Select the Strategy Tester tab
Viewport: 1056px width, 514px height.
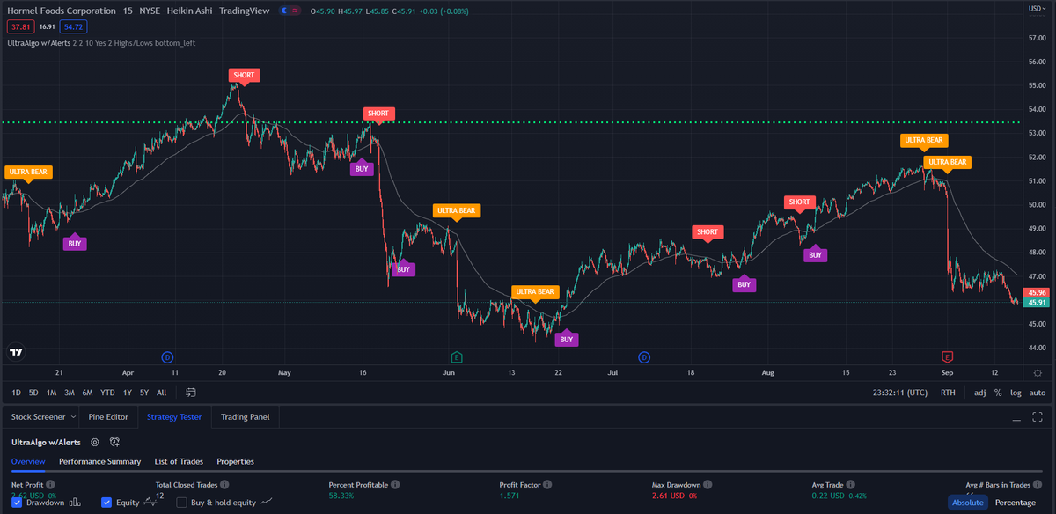point(174,416)
